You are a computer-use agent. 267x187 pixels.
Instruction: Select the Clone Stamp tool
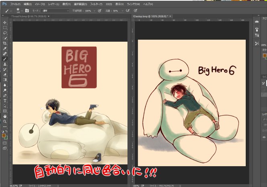pos(5,64)
